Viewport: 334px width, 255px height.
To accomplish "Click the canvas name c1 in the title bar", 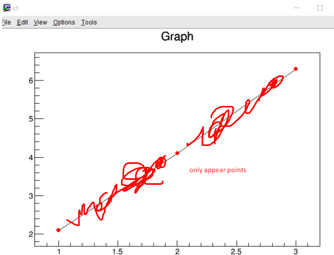I will [15, 7].
